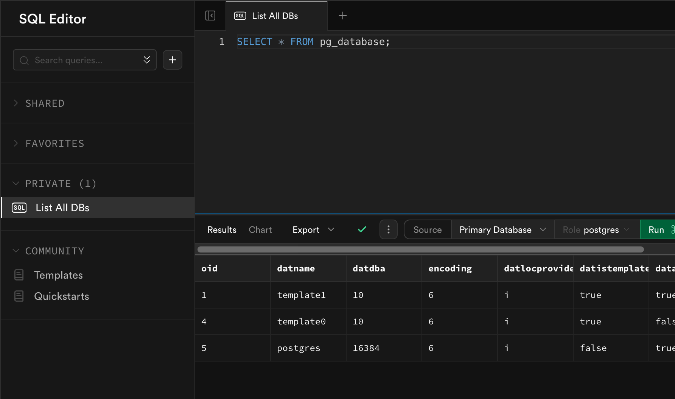The width and height of the screenshot is (675, 399).
Task: Click the green success checkmark
Action: 362,229
